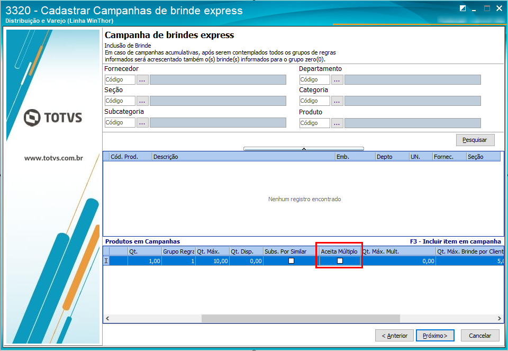Click Depto column header

click(392, 157)
